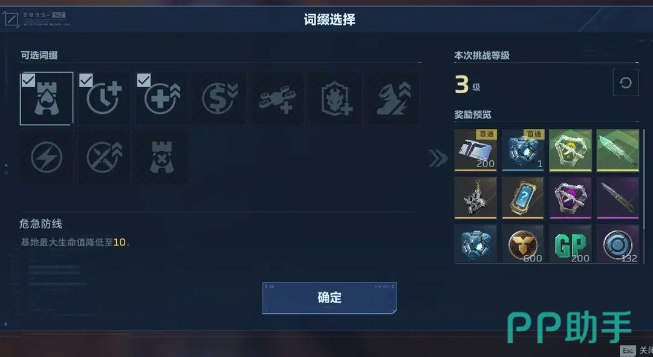The height and width of the screenshot is (357, 653).
Task: Click the Esc 关闭 close button
Action: pyautogui.click(x=636, y=350)
